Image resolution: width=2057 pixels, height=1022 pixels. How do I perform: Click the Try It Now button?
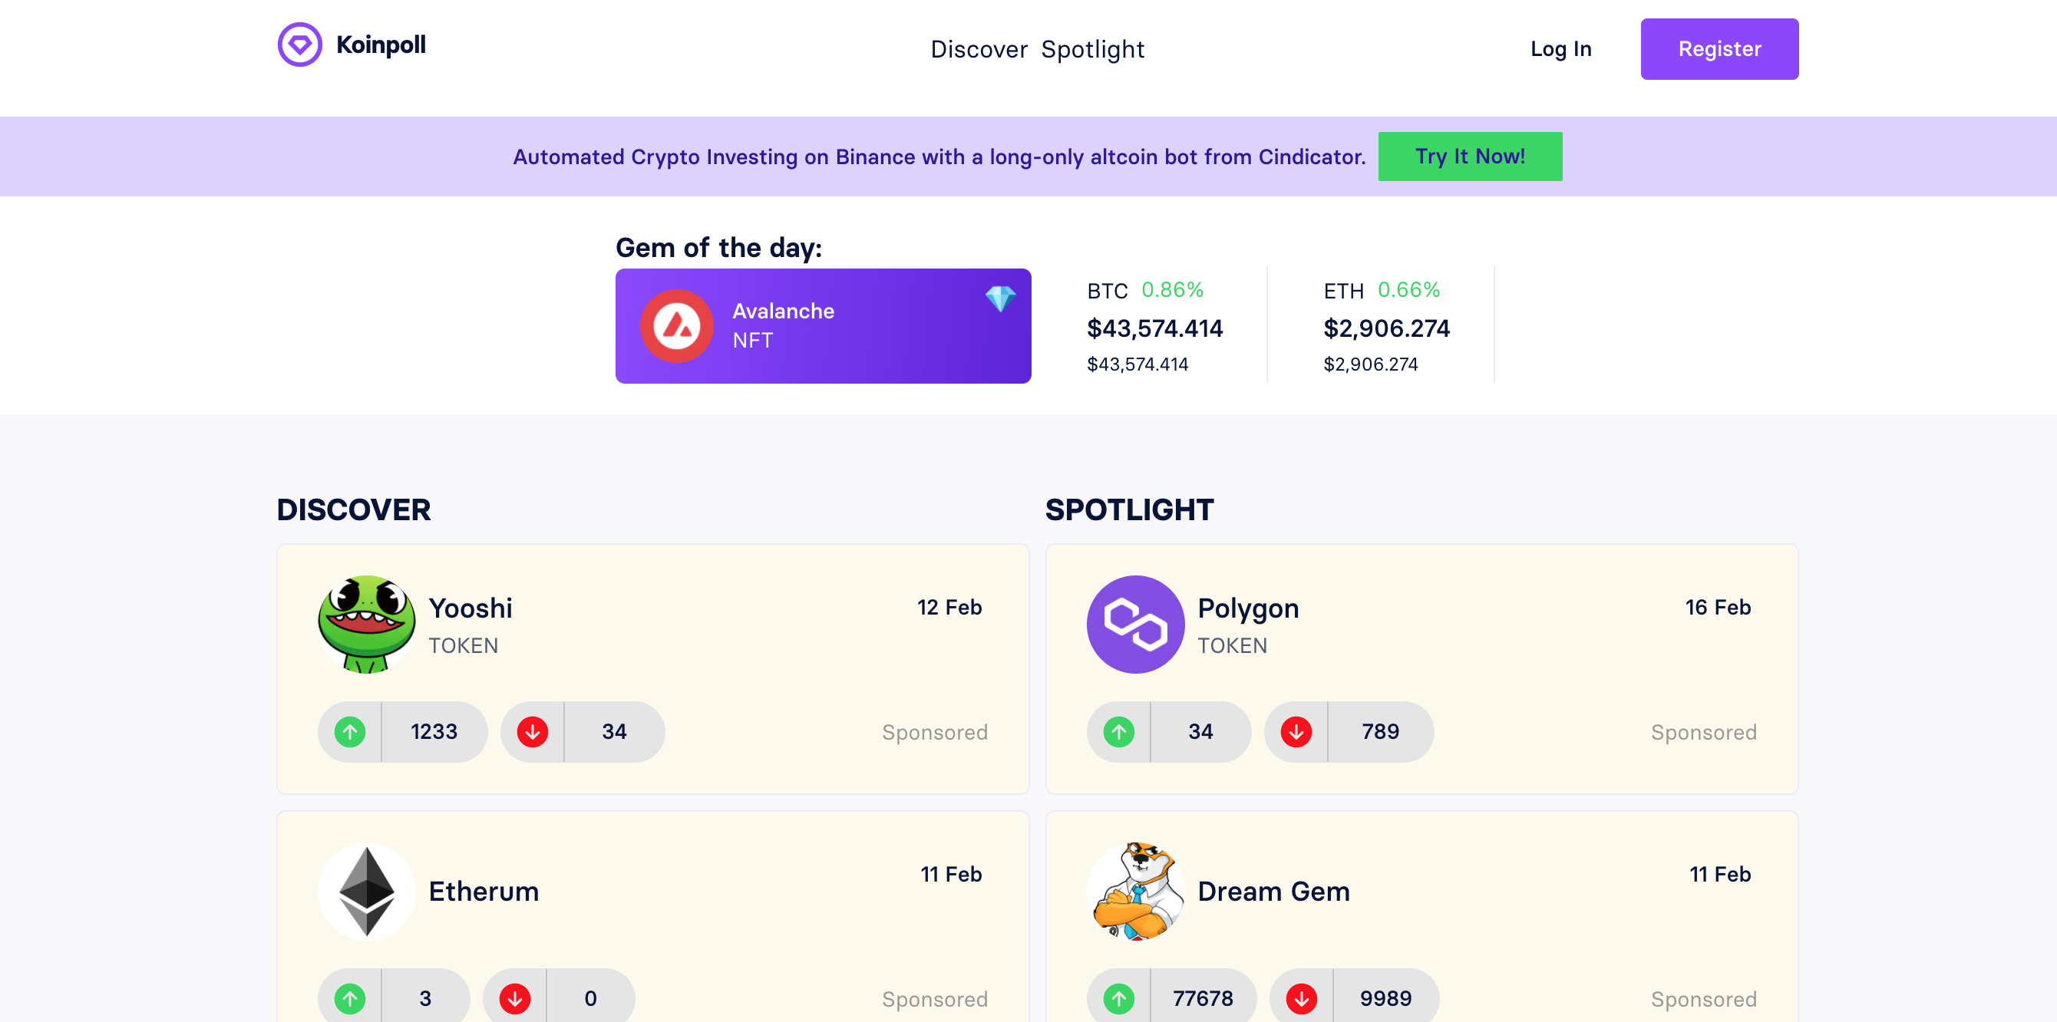click(x=1469, y=156)
